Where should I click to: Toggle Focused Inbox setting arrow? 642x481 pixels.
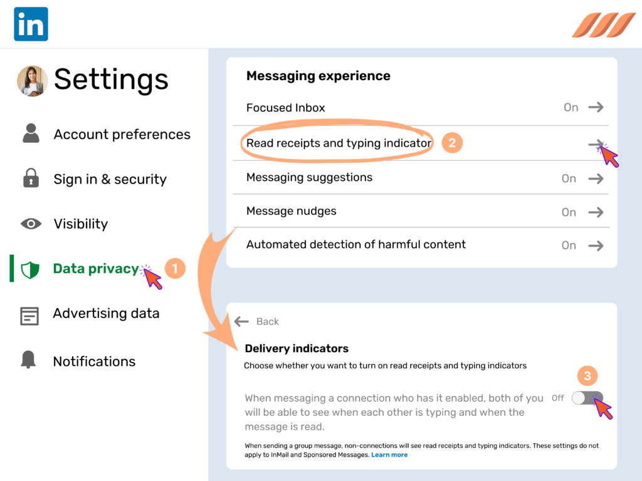point(594,106)
